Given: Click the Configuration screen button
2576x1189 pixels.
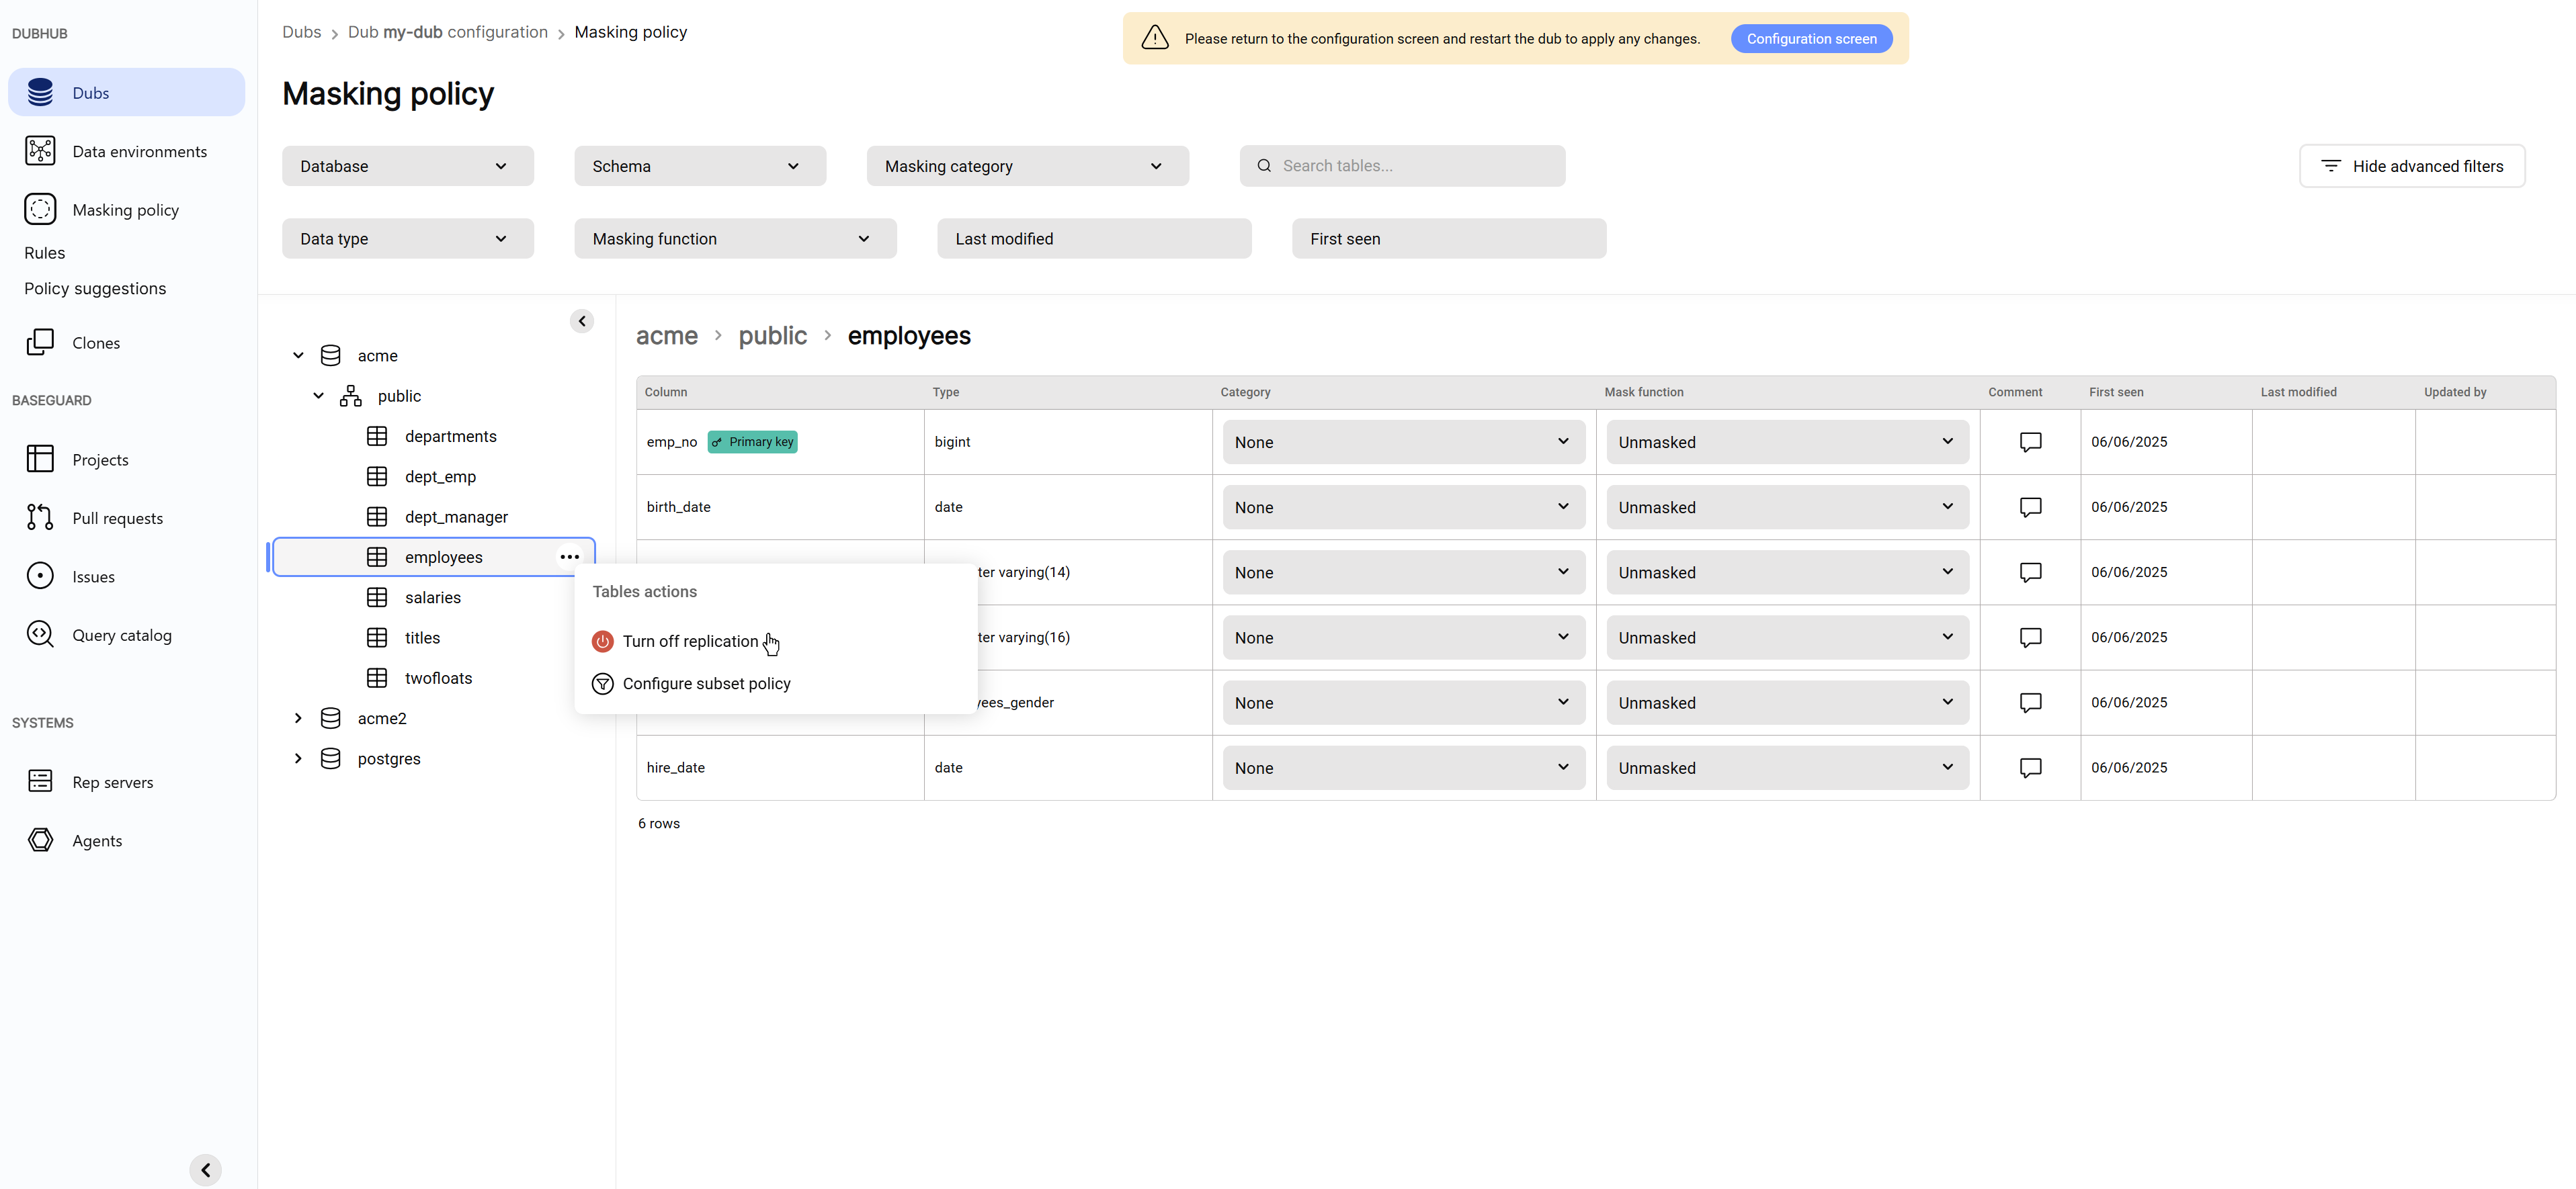Looking at the screenshot, I should coord(1811,39).
